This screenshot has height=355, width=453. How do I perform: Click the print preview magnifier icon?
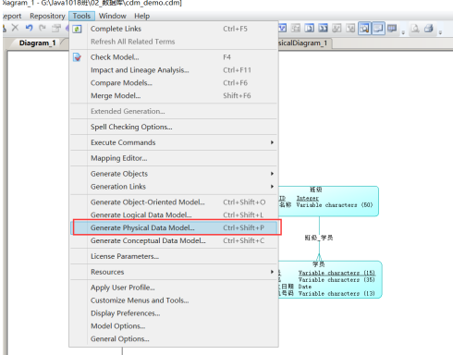click(x=415, y=29)
